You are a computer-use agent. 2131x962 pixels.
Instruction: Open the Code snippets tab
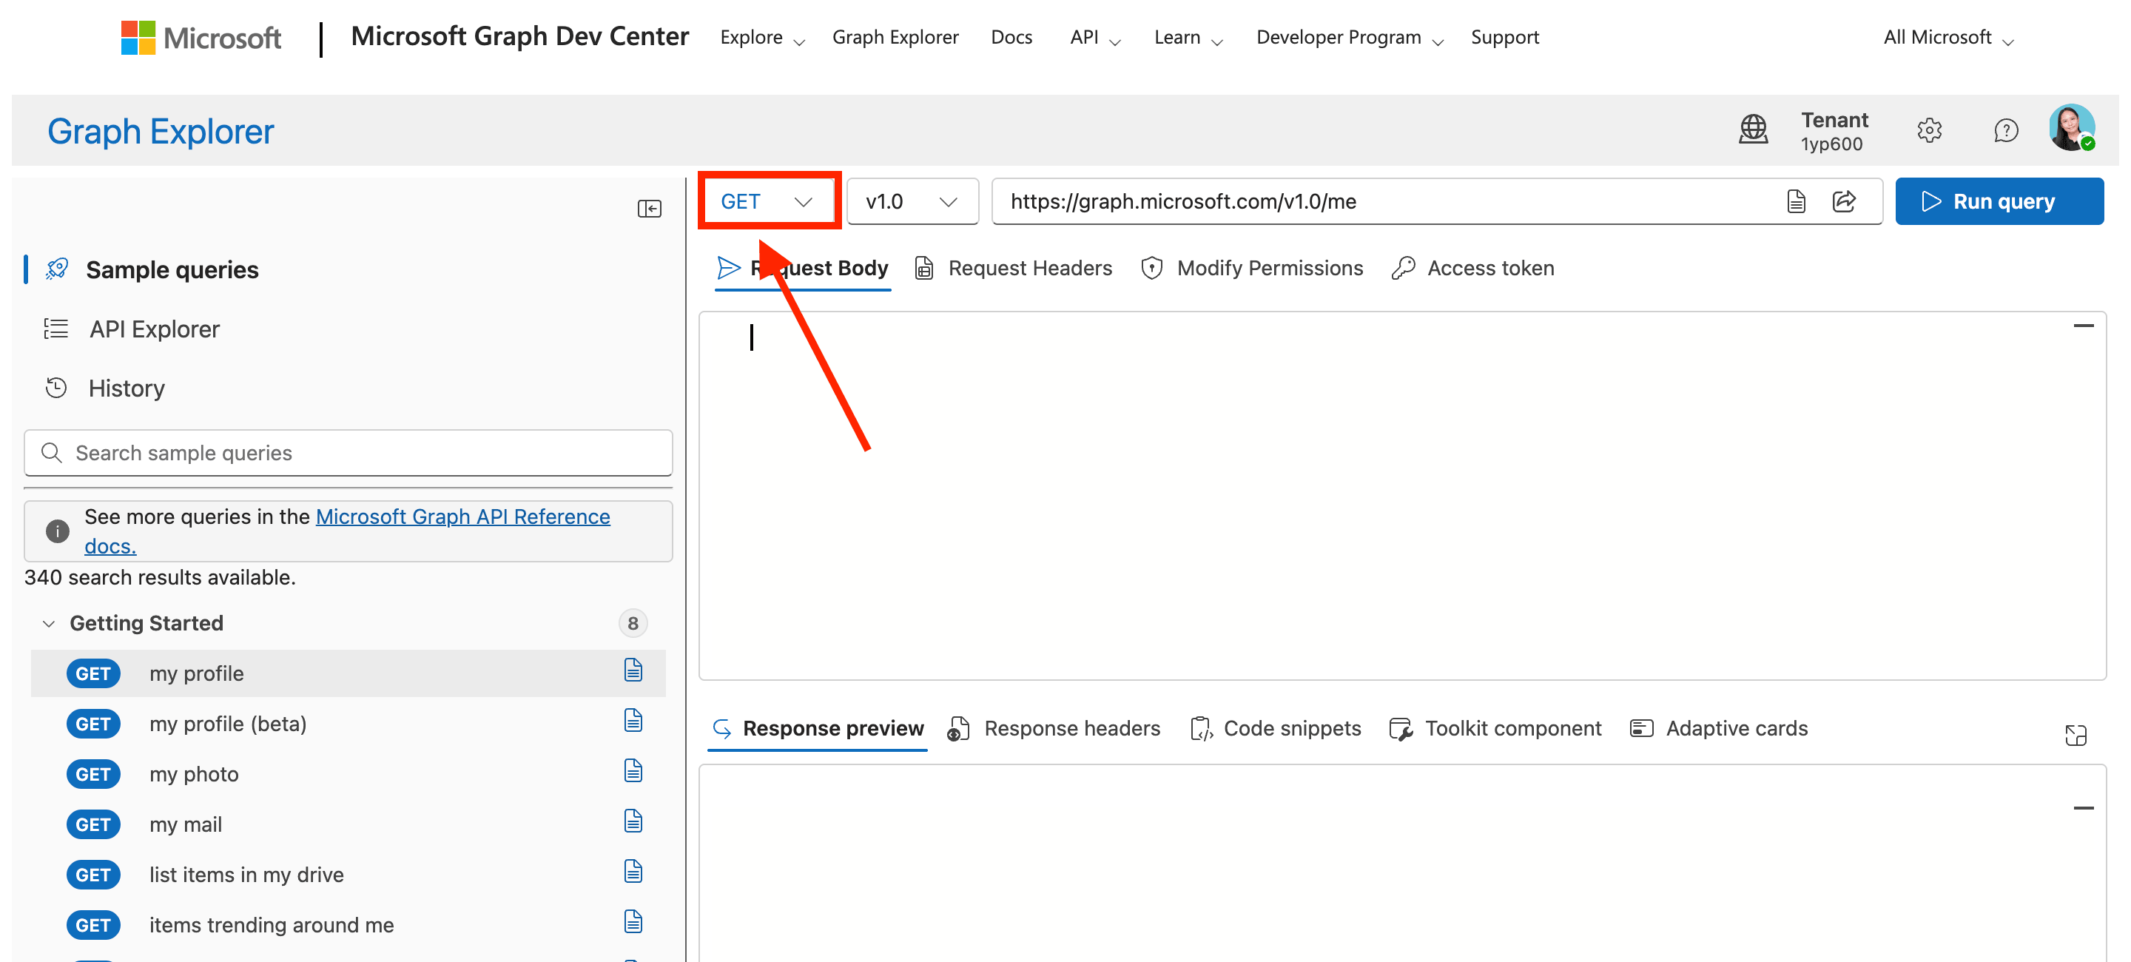click(x=1276, y=729)
